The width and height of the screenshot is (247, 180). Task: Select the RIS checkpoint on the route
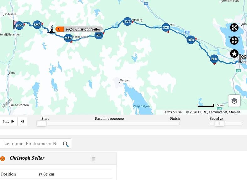(99, 35)
